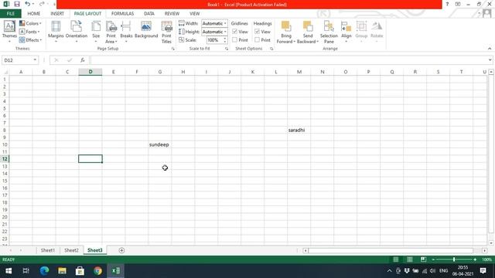This screenshot has width=495, height=278.
Task: Add a new sheet with the plus button
Action: point(121,250)
